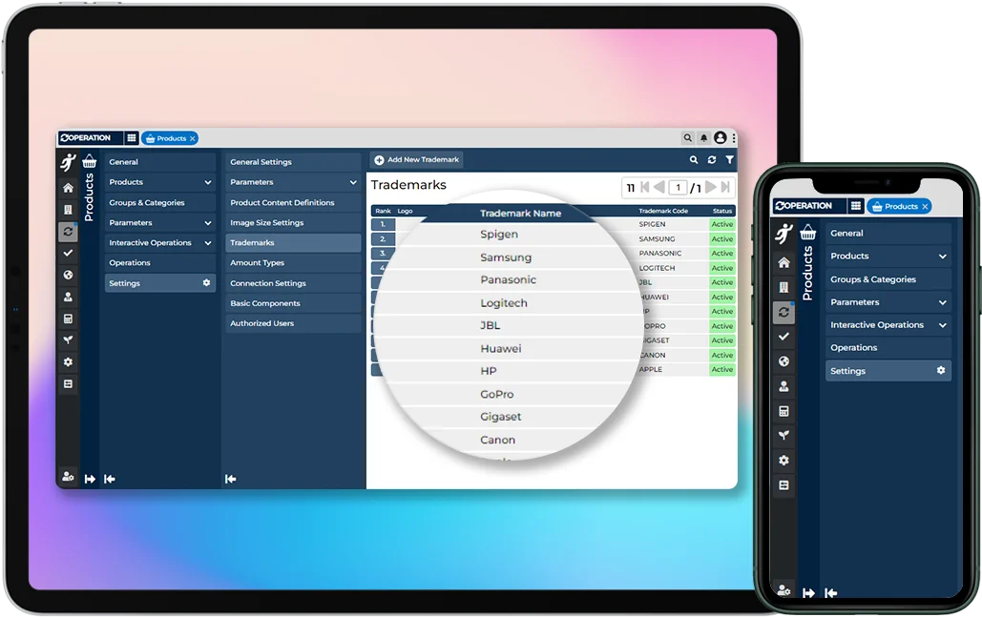This screenshot has height=617, width=982.
Task: Open the user profile avatar in the tablet top bar
Action: [721, 138]
